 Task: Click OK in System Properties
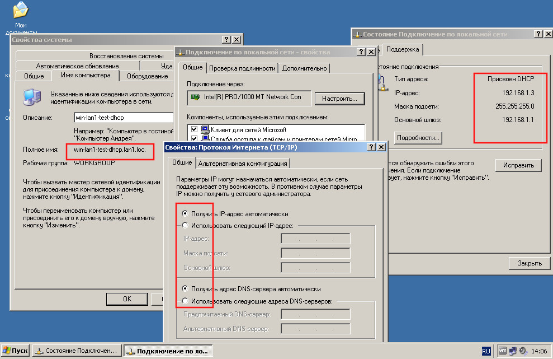(127, 299)
